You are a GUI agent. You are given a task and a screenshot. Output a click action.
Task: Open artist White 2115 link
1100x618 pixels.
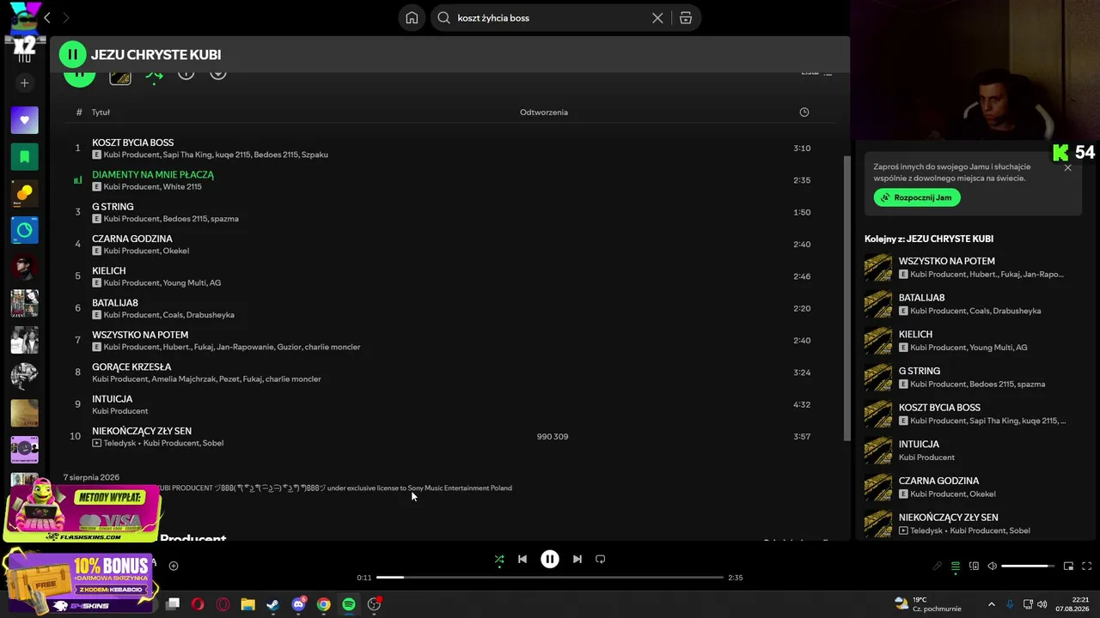point(182,186)
